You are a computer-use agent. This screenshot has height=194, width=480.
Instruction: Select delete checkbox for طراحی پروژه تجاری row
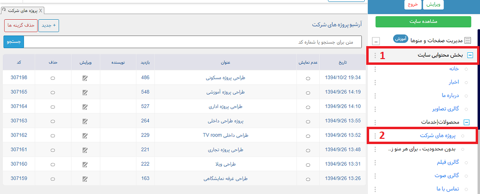coord(52,150)
